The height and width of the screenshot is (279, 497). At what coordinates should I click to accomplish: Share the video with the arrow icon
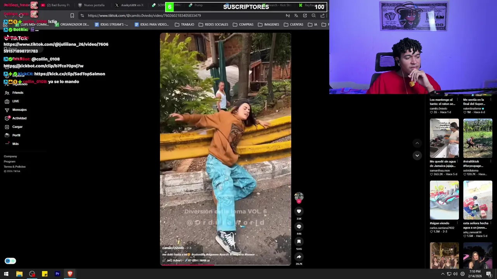point(299,257)
